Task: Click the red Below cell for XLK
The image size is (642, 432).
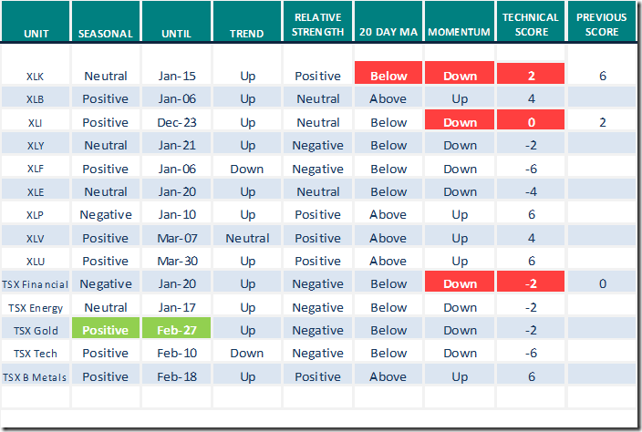Action: point(388,76)
